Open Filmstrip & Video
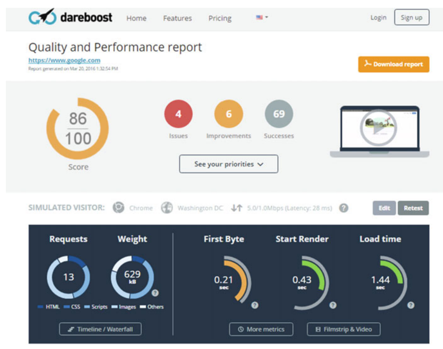This screenshot has height=349, width=443. point(344,329)
